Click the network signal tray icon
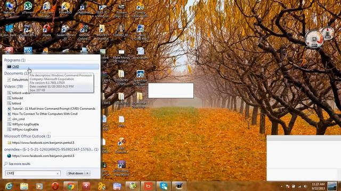This screenshot has width=341, height=191. click(299, 186)
